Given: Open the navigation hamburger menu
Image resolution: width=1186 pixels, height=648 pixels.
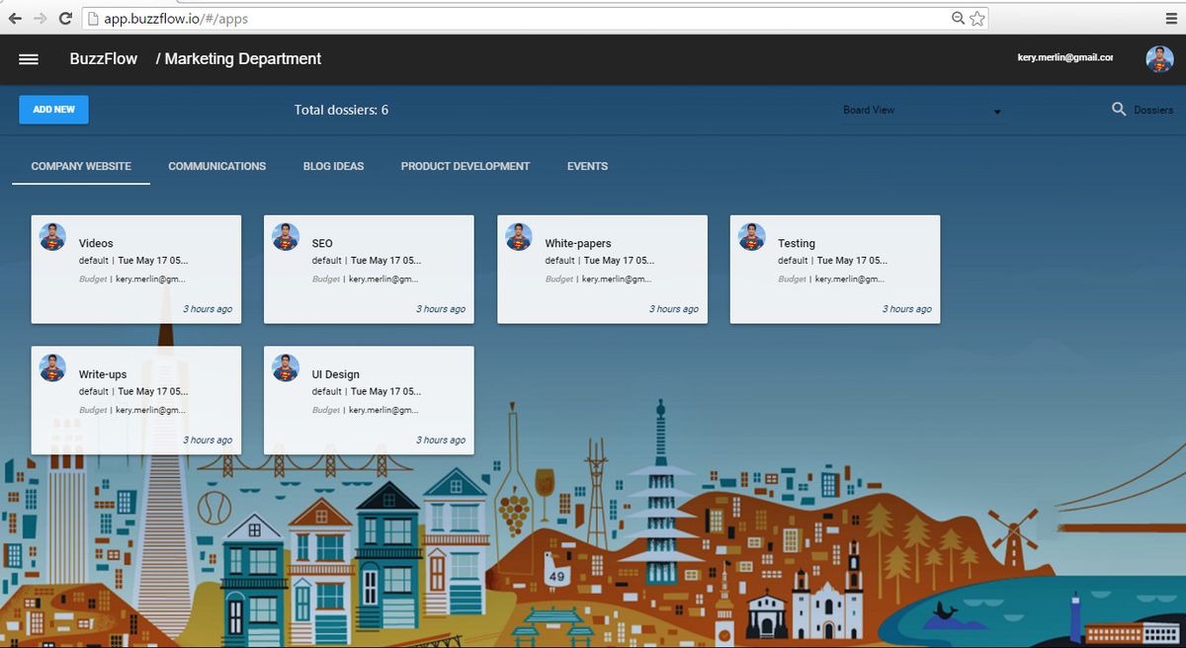Looking at the screenshot, I should click(28, 59).
